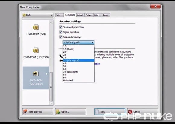
Task: Switch to the Info tab
Action: point(59,15)
